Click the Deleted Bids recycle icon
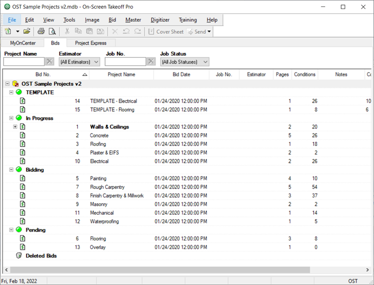Screen dimensions: 374x285 18,256
